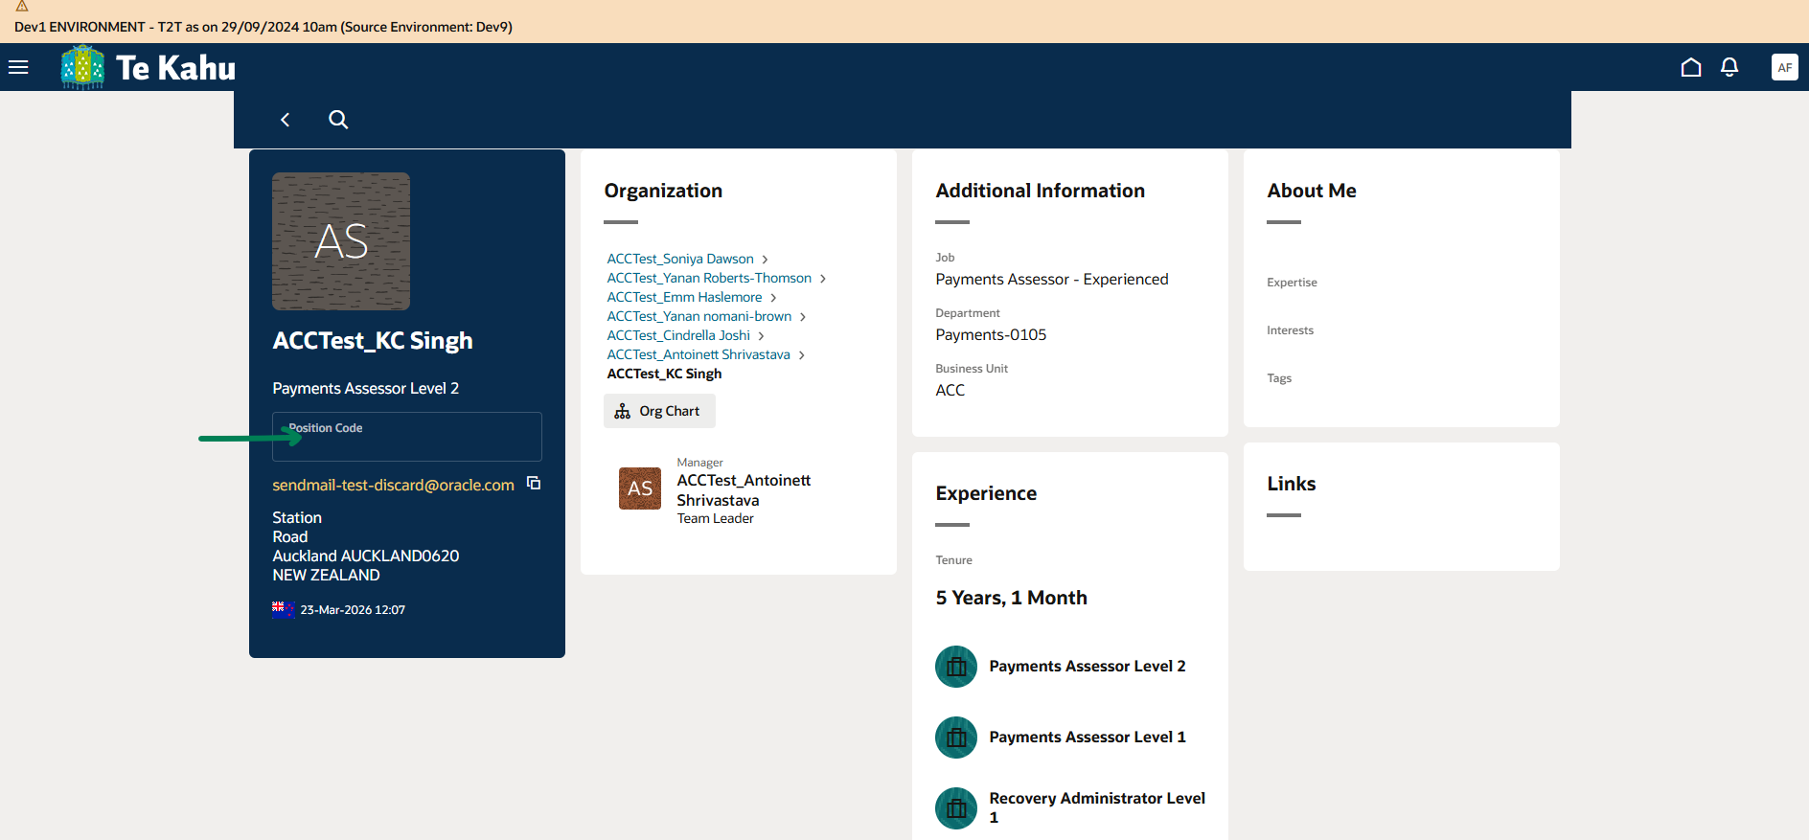Expand chevron next to Soniya Dawson
The width and height of the screenshot is (1809, 840).
(765, 260)
